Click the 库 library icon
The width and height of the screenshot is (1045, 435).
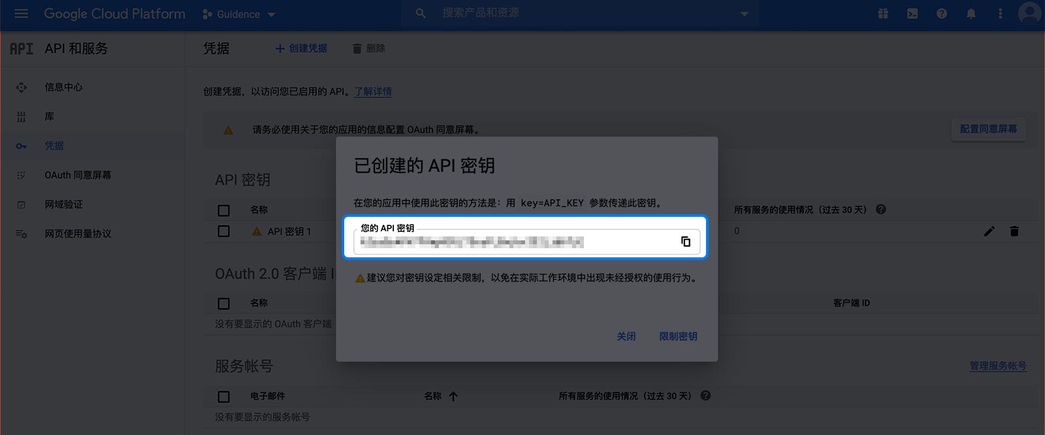(22, 116)
